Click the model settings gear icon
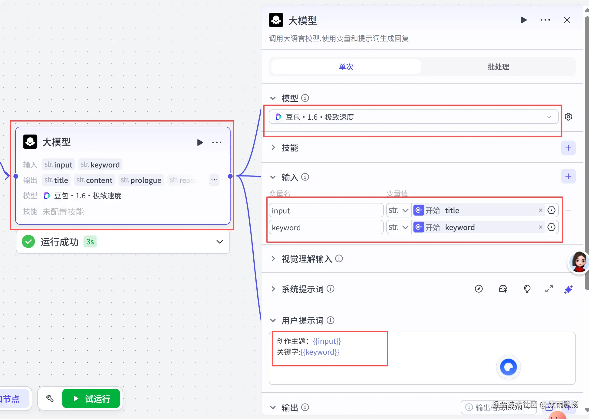 tap(568, 117)
